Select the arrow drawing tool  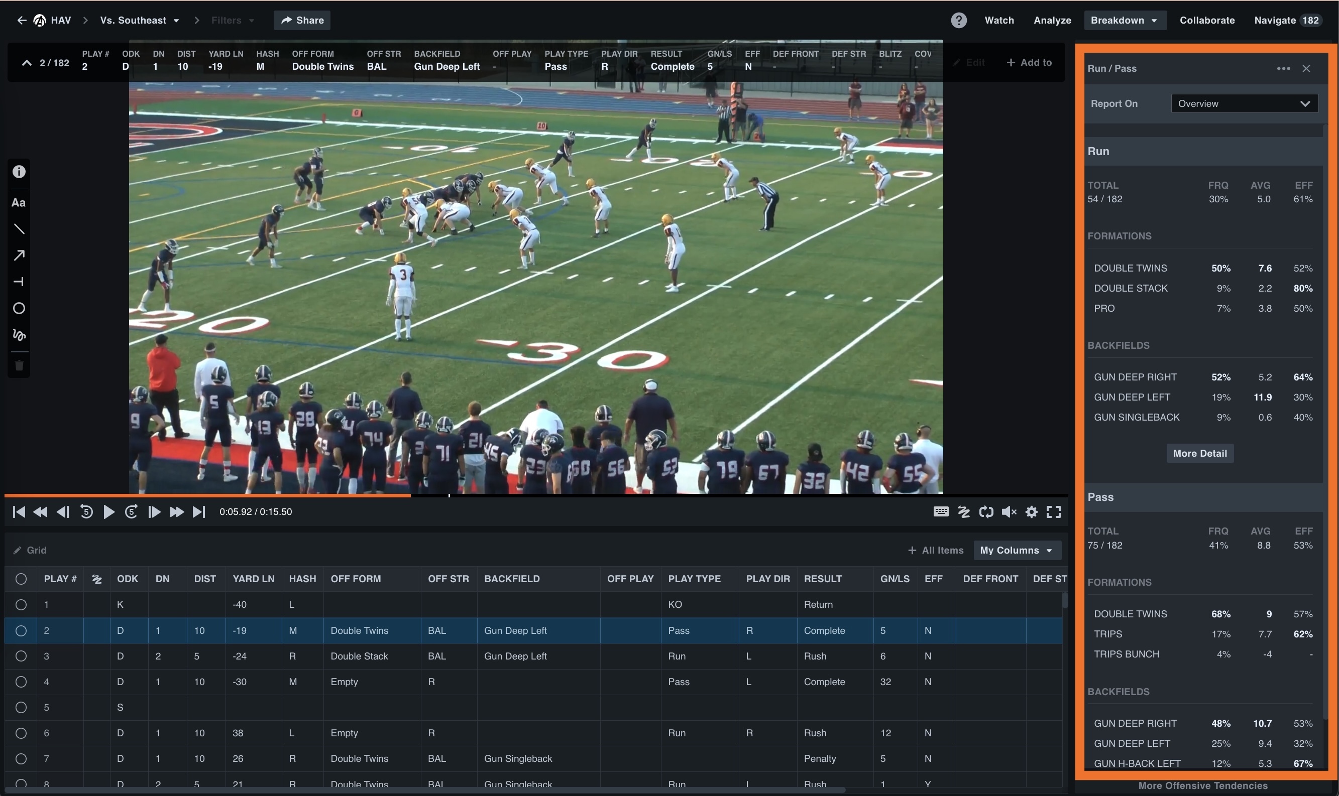[19, 255]
